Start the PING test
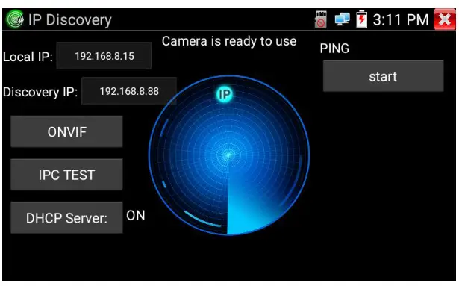This screenshot has height=286, width=459. click(x=383, y=76)
